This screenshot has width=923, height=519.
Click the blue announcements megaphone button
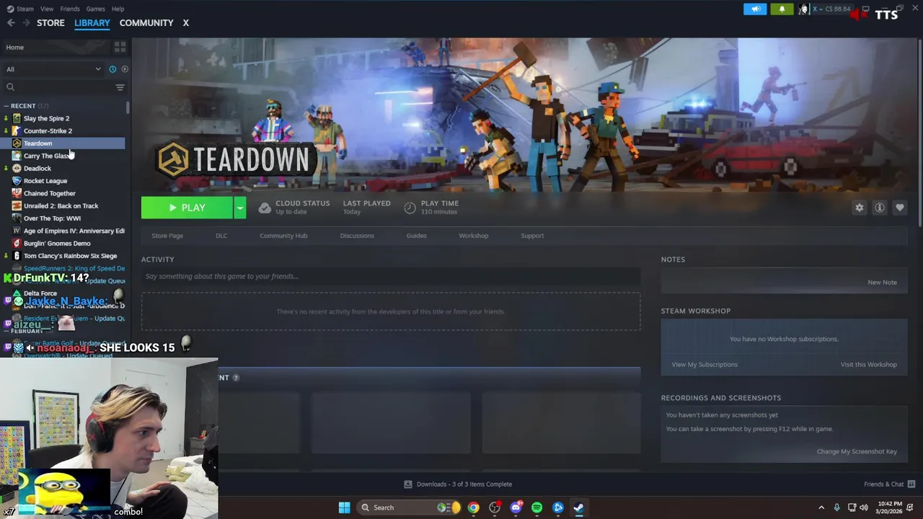[x=755, y=9]
